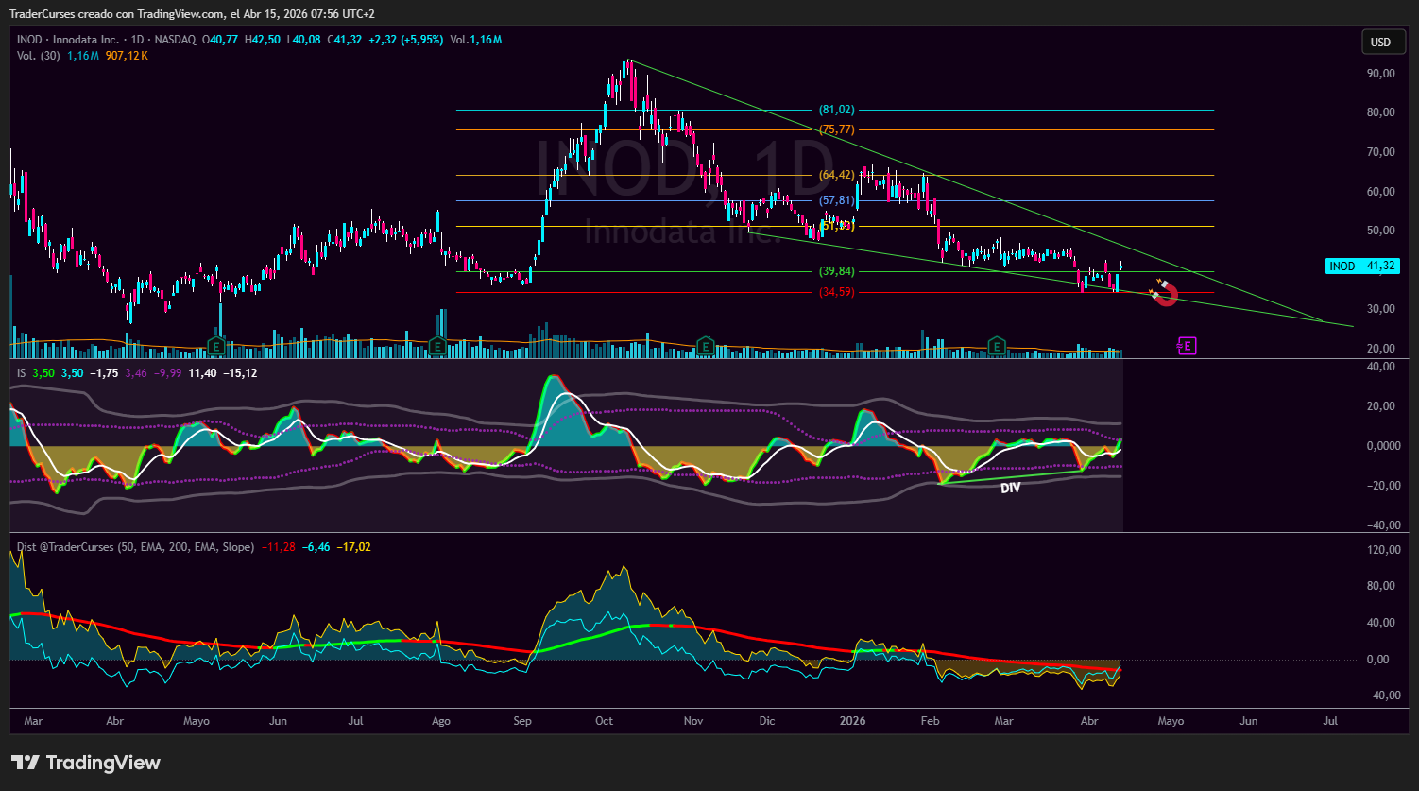Click the 75,77 Fibonacci level label
This screenshot has height=791, width=1419.
(x=836, y=129)
